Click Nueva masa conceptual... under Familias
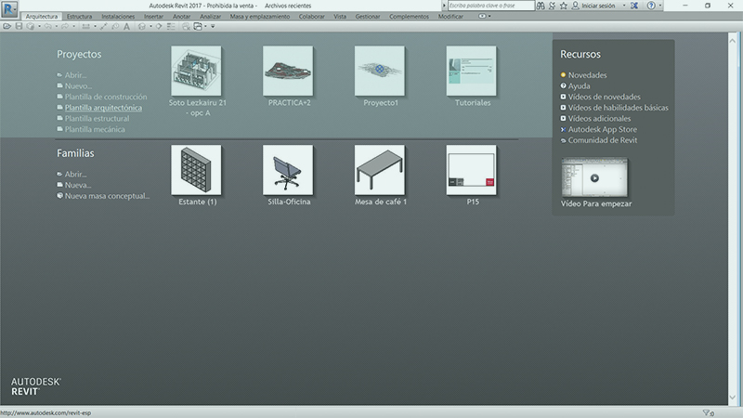 [x=107, y=196]
